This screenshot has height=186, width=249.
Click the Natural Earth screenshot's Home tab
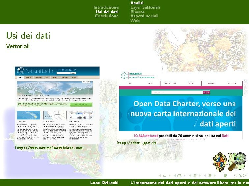coord(20,78)
